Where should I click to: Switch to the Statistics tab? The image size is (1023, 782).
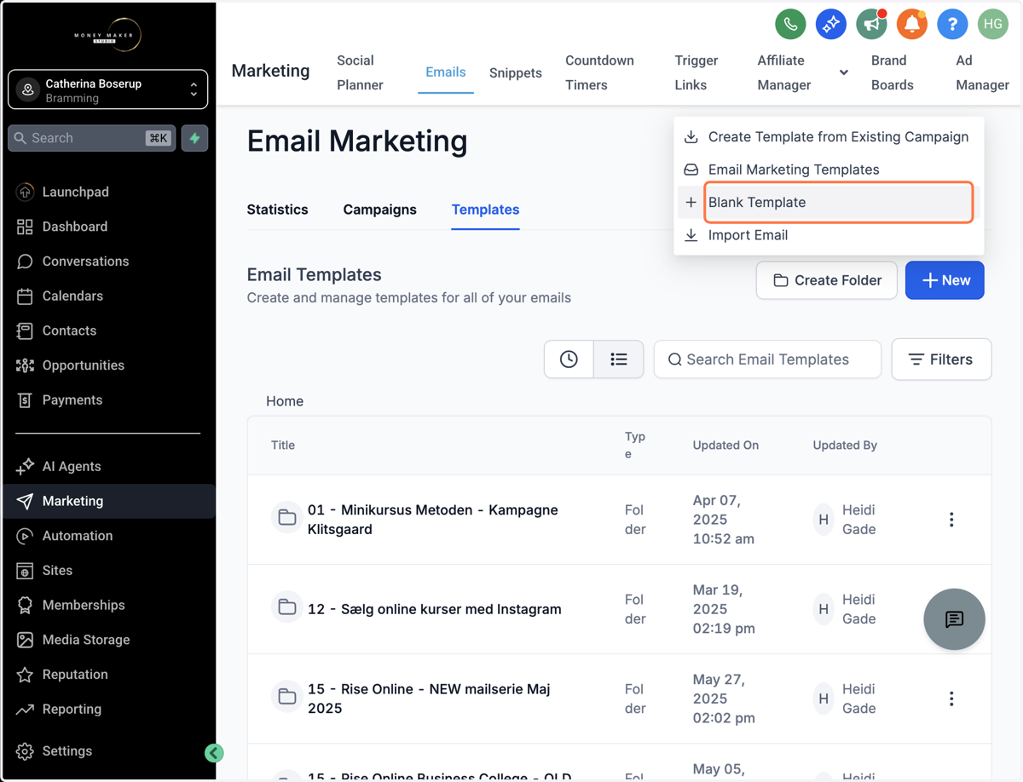277,210
